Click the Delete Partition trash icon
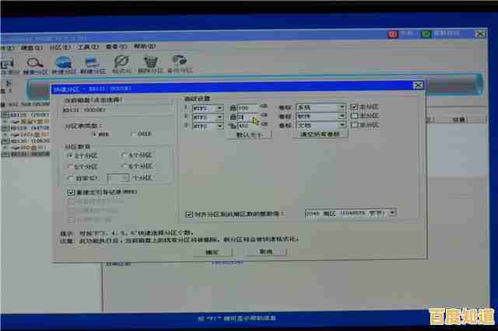This screenshot has height=331, width=498. click(151, 64)
